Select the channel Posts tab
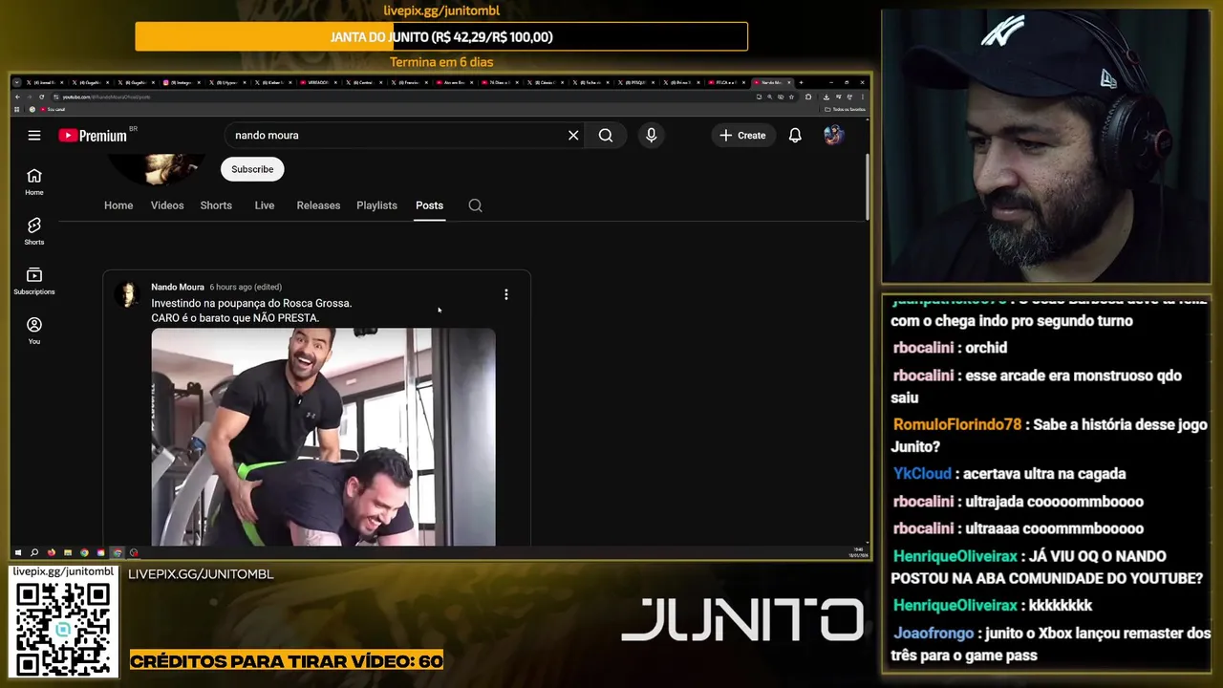The image size is (1223, 688). [429, 205]
